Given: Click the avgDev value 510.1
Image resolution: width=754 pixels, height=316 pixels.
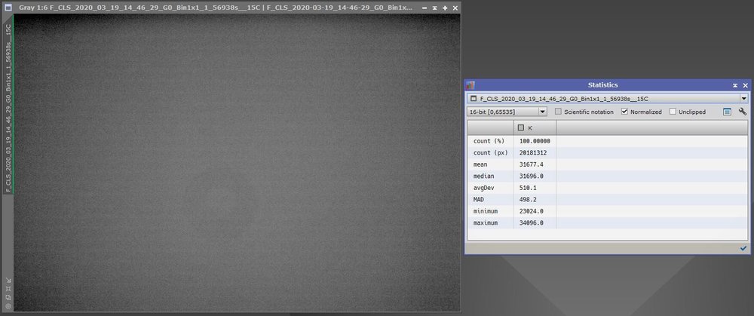Looking at the screenshot, I should (528, 188).
